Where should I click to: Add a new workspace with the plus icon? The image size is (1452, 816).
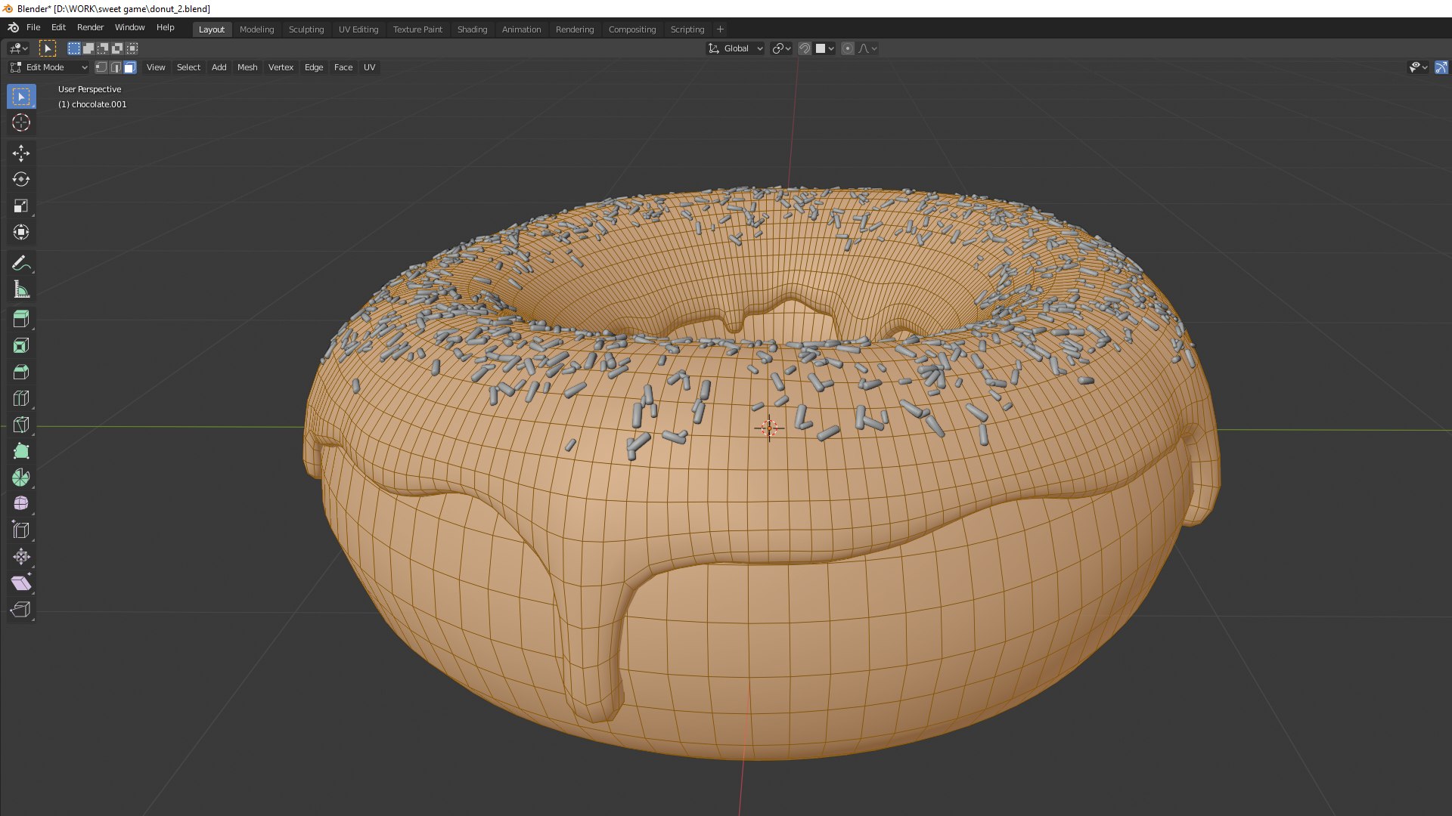click(720, 29)
